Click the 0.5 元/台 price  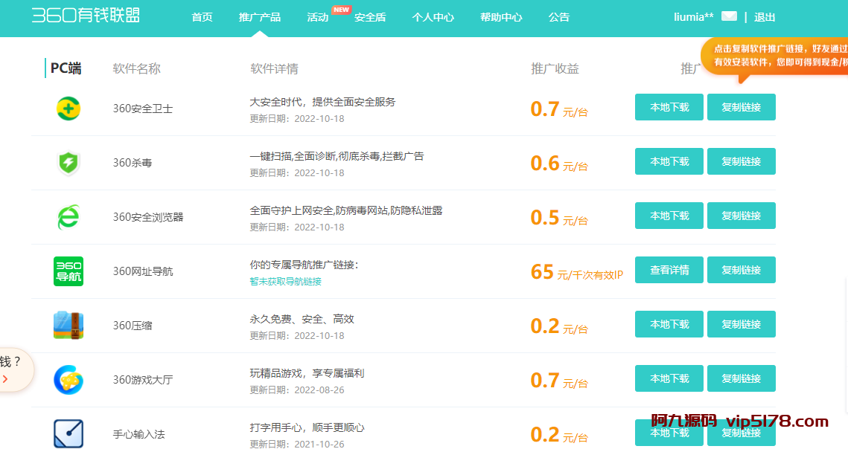pos(558,218)
